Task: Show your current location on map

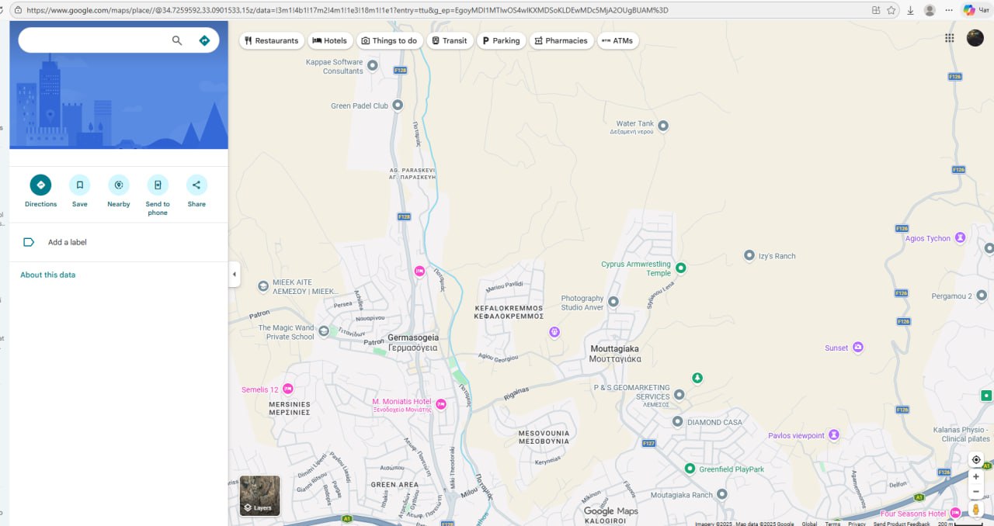Action: tap(976, 459)
